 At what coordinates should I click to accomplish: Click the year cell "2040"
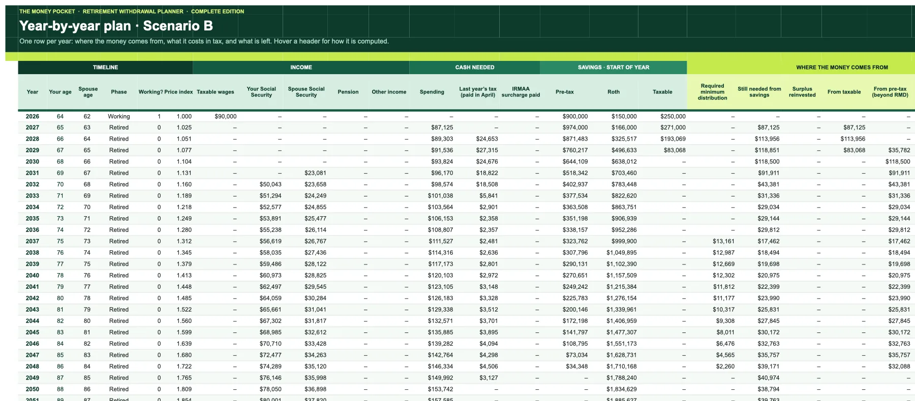click(33, 275)
